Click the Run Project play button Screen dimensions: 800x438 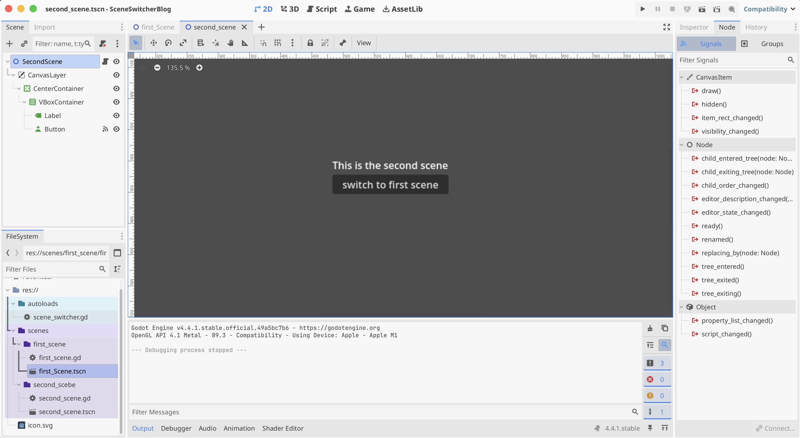coord(642,9)
